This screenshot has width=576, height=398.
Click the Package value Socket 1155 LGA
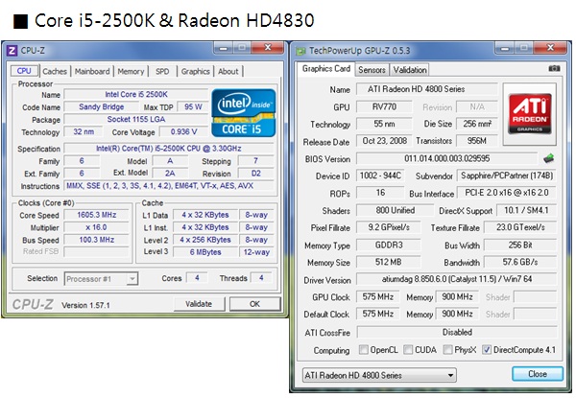pos(136,119)
